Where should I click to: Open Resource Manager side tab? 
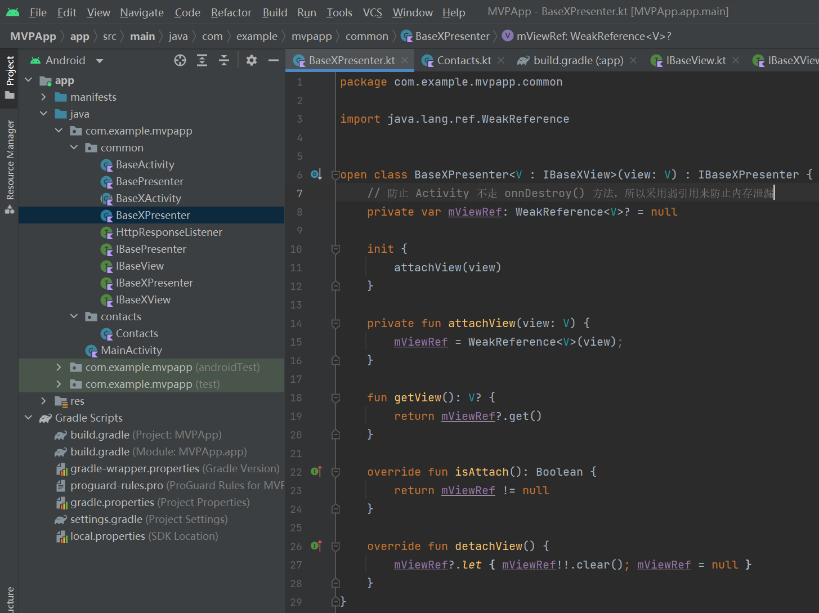coord(10,167)
